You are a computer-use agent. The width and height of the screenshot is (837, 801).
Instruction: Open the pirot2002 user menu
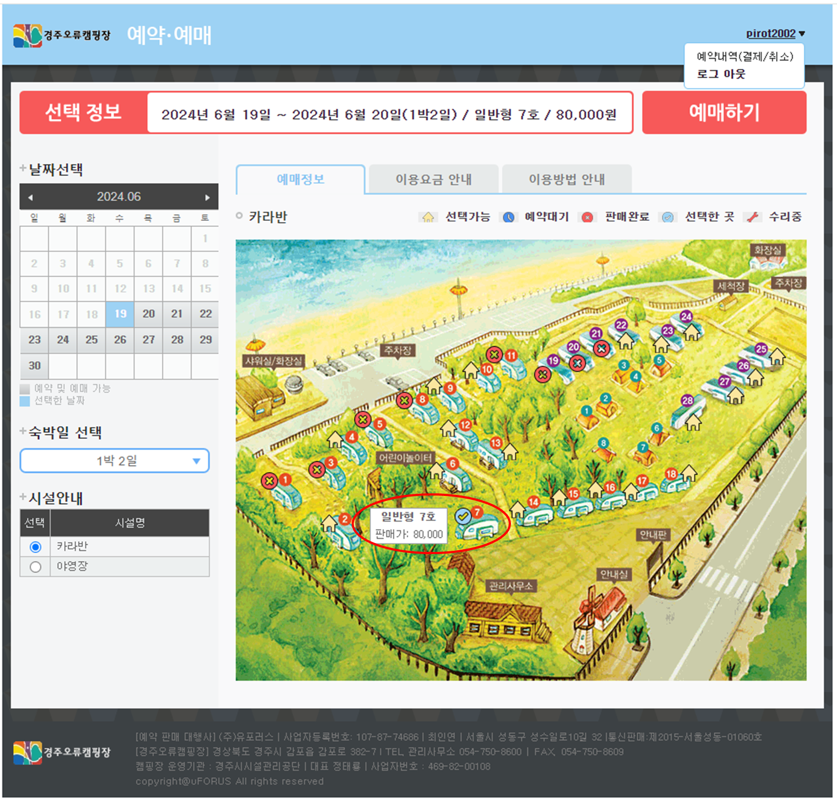click(x=775, y=34)
